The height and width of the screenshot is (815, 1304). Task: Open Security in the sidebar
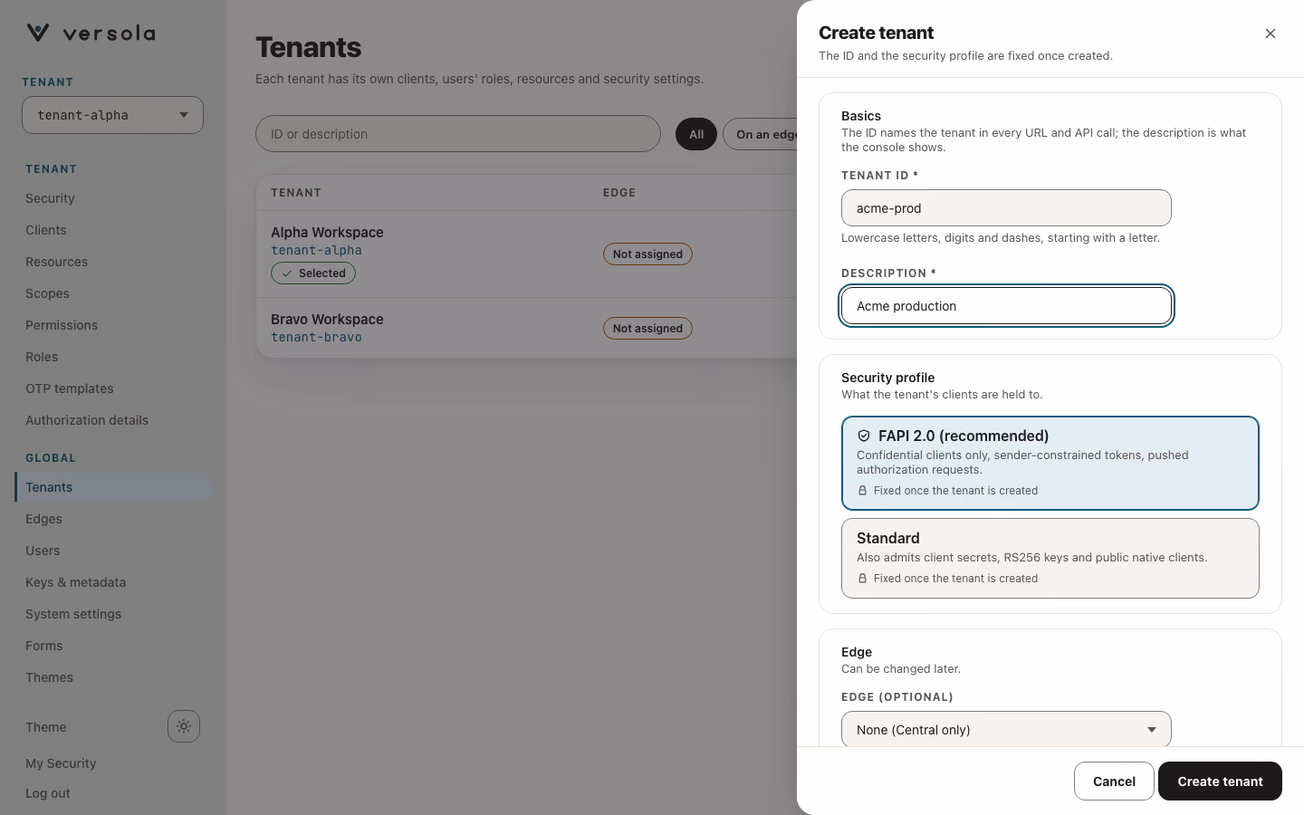coord(50,198)
